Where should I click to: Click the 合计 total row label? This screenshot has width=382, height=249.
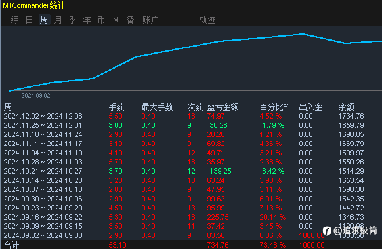[x=11, y=245]
